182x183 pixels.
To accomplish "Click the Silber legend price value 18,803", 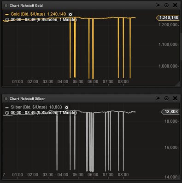I will click(x=56, y=107).
